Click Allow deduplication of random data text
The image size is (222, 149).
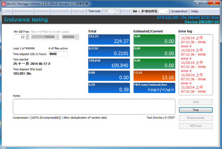85,118
